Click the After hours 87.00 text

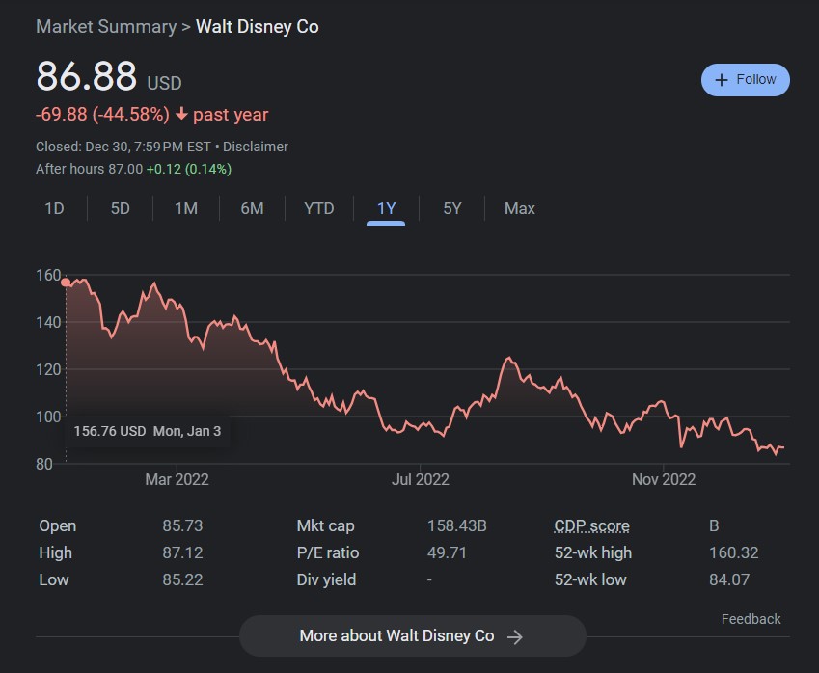89,169
